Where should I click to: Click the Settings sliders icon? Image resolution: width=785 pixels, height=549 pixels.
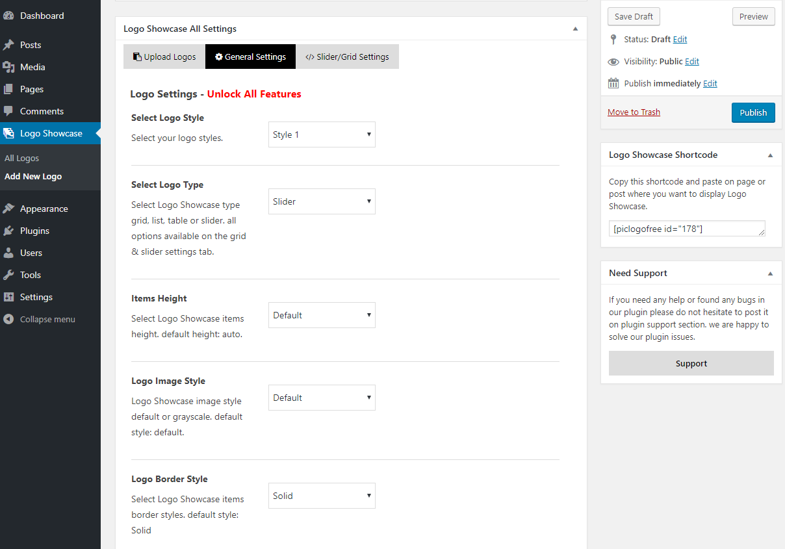8,297
